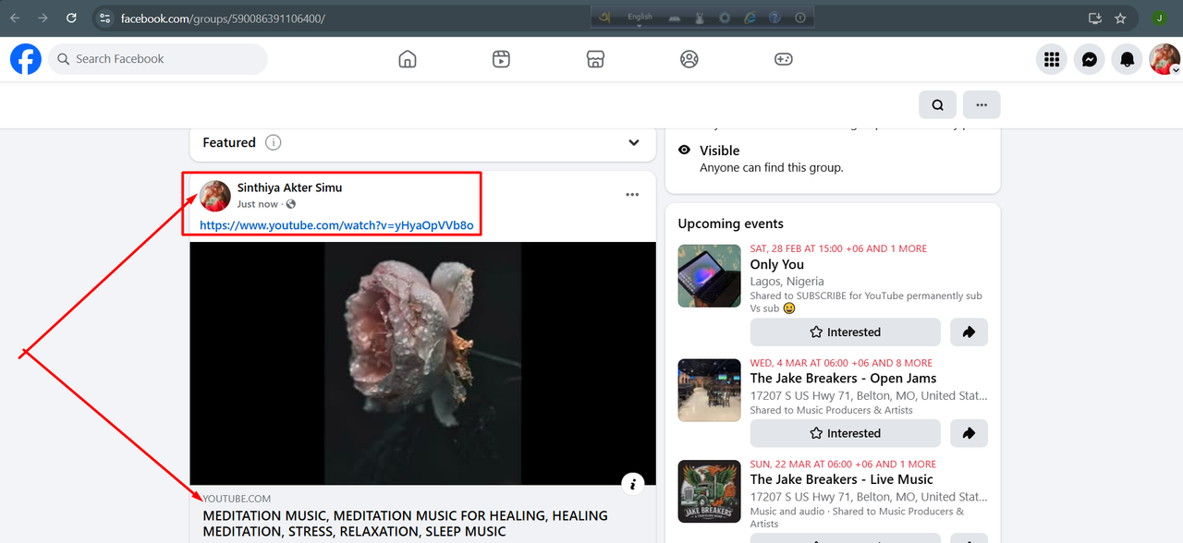Click Sinthiya Akter Simu's avatar

[x=215, y=196]
